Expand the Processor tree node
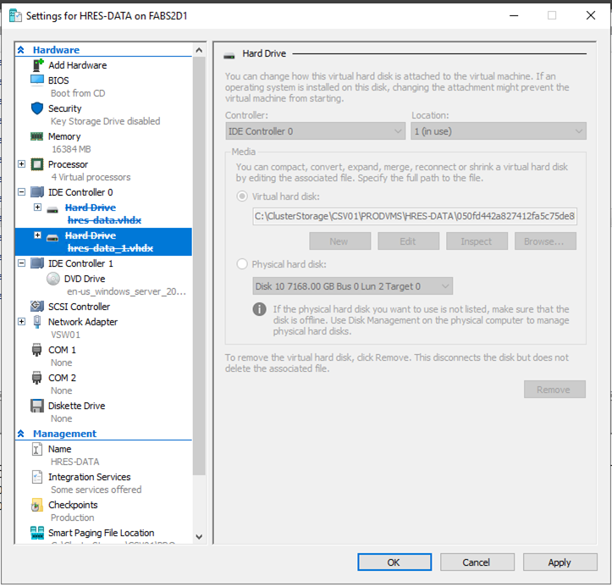 [22, 164]
